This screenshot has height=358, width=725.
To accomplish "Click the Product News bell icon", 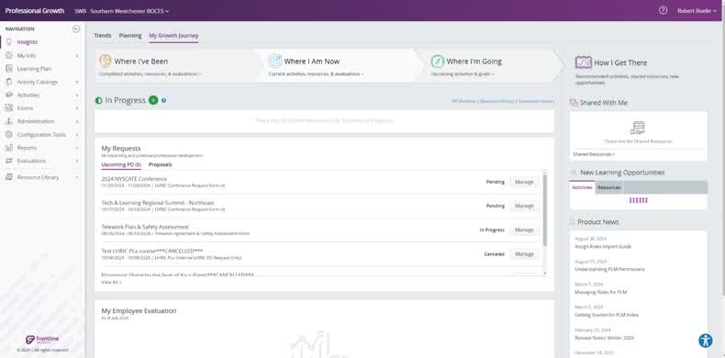I will pos(573,222).
